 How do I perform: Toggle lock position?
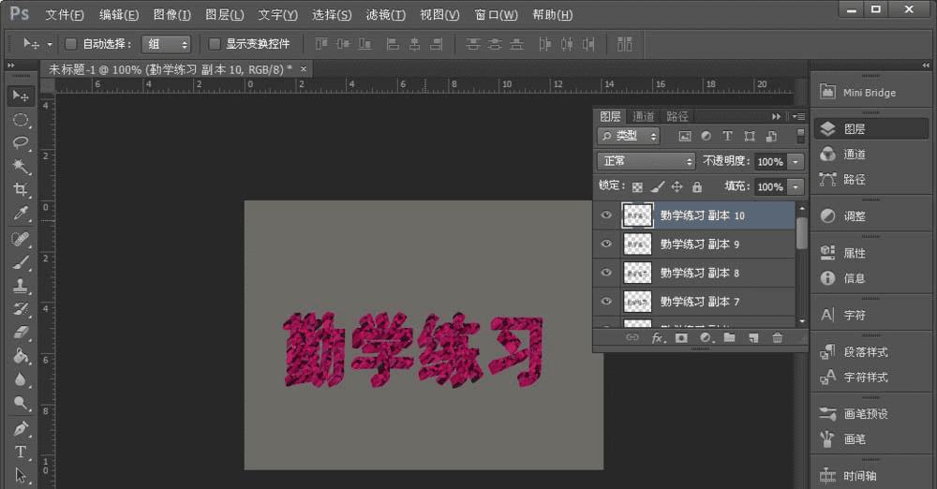pos(677,187)
